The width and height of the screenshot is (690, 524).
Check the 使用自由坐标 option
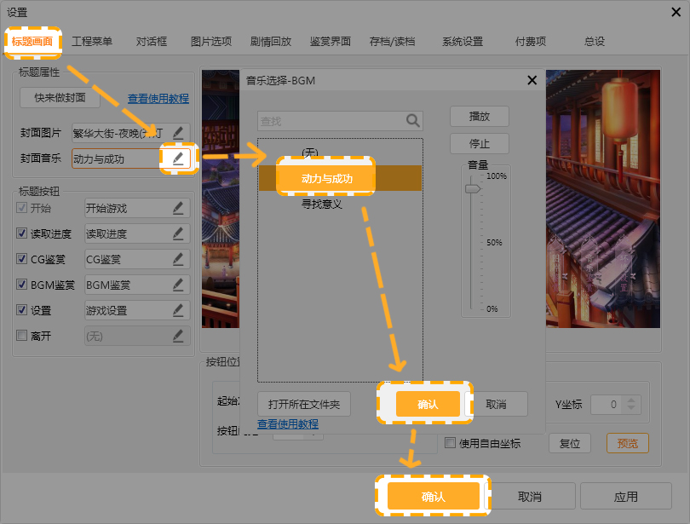coord(451,443)
